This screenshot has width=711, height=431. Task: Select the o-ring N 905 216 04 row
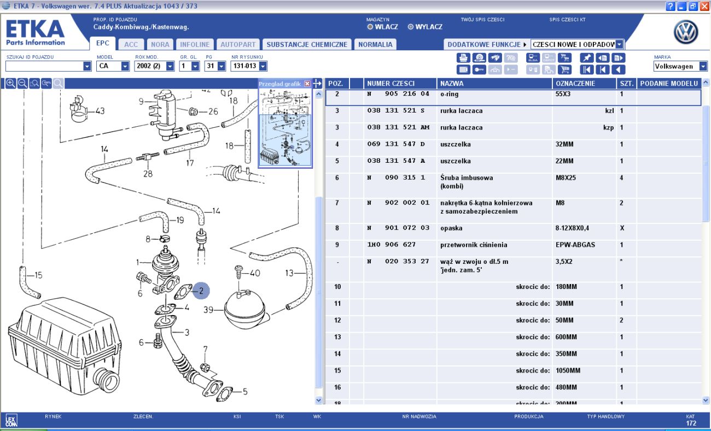(513, 97)
